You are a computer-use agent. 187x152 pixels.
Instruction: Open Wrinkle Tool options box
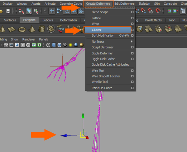pos(132,82)
